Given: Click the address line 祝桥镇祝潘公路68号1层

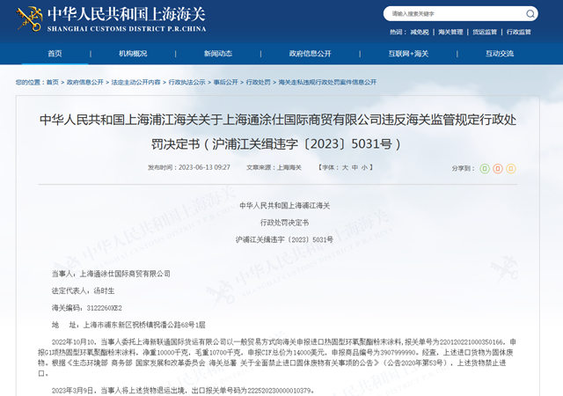Looking at the screenshot, I should pos(128,325).
